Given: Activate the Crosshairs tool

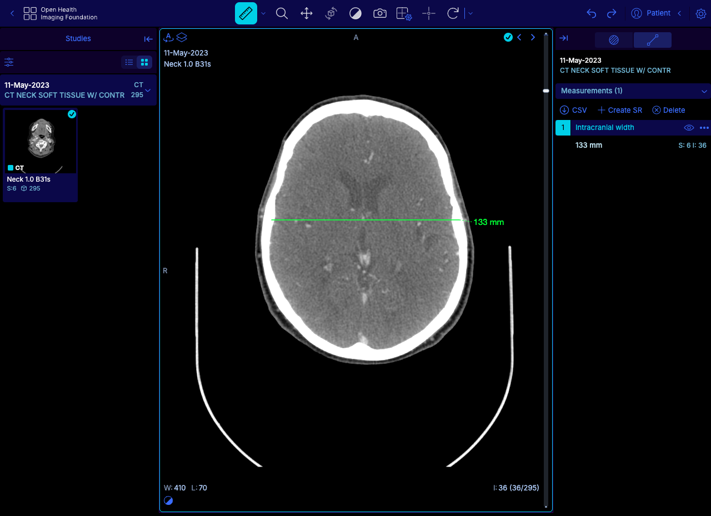Looking at the screenshot, I should tap(428, 13).
